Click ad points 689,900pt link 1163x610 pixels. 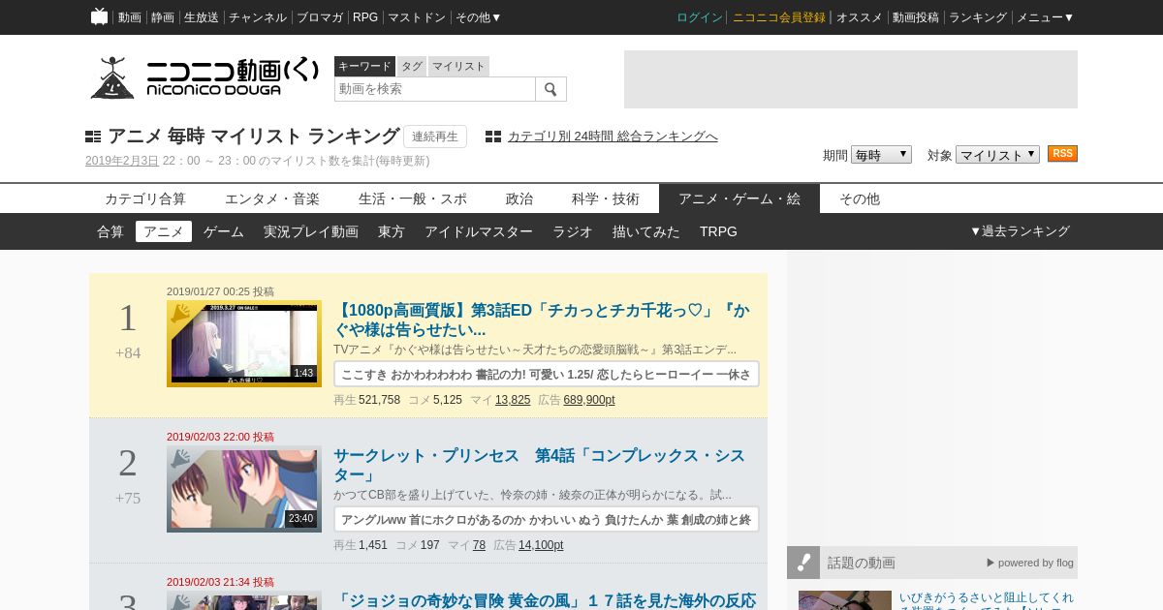(589, 400)
